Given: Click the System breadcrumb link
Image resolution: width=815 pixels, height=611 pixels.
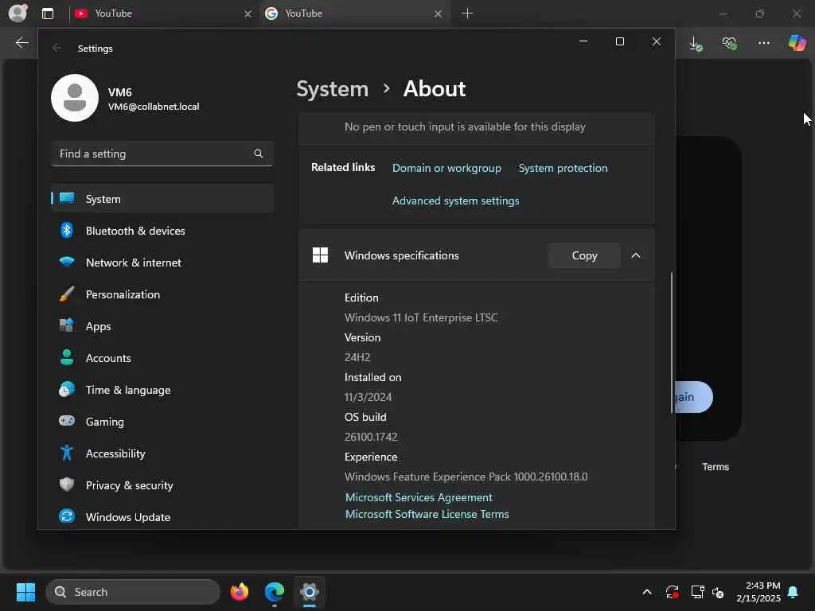Looking at the screenshot, I should tap(332, 89).
